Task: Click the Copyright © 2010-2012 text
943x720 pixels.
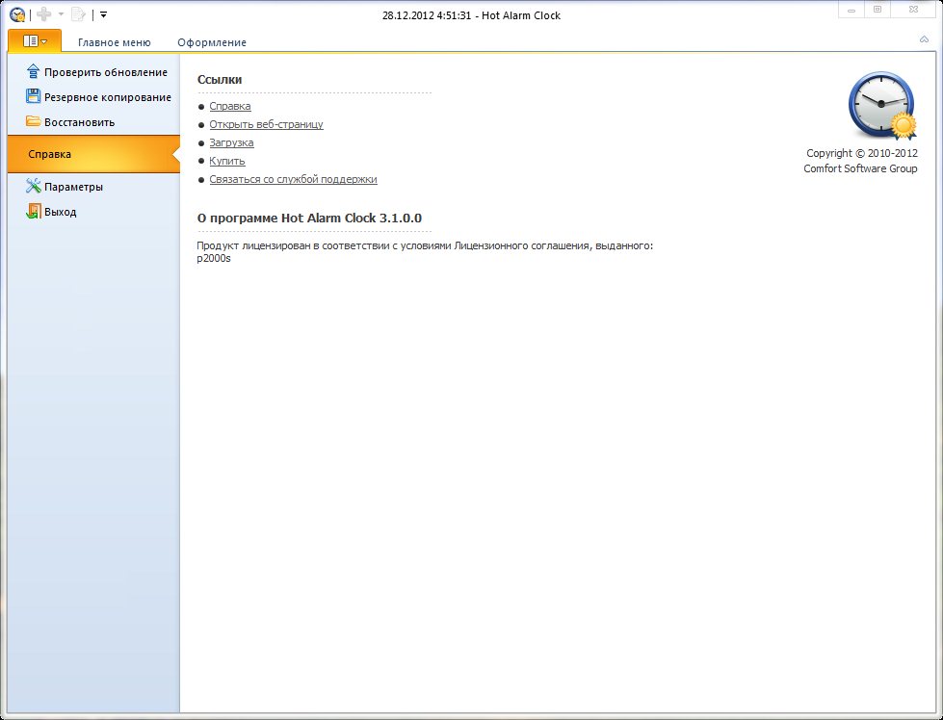Action: click(x=862, y=153)
